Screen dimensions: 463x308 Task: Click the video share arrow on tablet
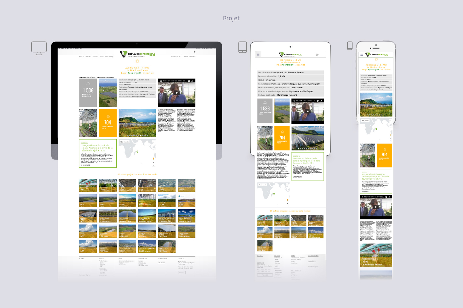tap(321, 101)
